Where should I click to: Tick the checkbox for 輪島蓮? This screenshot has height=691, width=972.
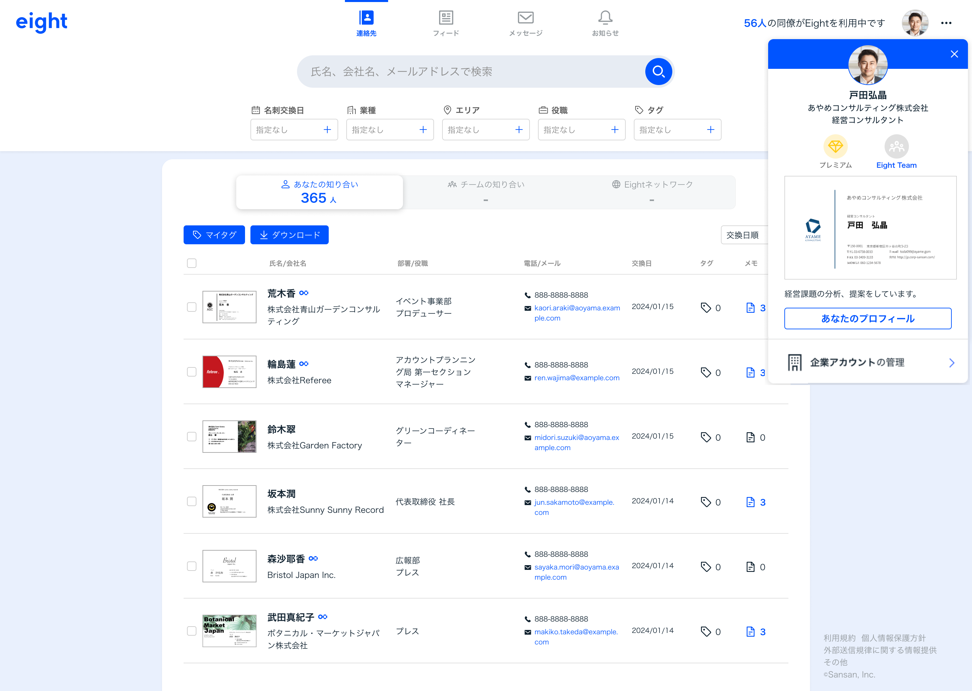click(191, 372)
